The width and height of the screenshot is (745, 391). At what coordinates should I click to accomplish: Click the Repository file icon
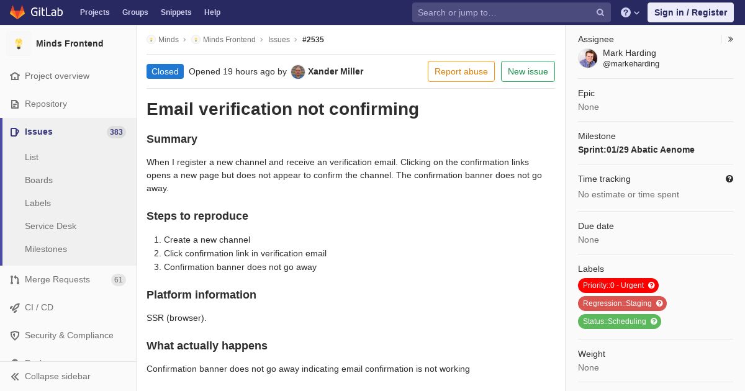(x=15, y=104)
